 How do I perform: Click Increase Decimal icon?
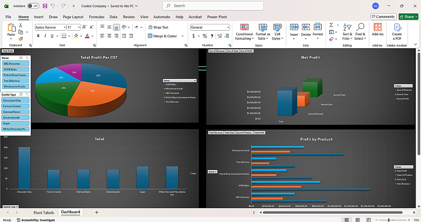click(219, 36)
